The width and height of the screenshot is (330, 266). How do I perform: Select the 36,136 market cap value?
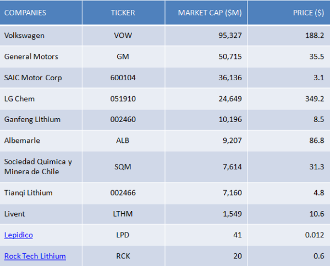pyautogui.click(x=230, y=78)
